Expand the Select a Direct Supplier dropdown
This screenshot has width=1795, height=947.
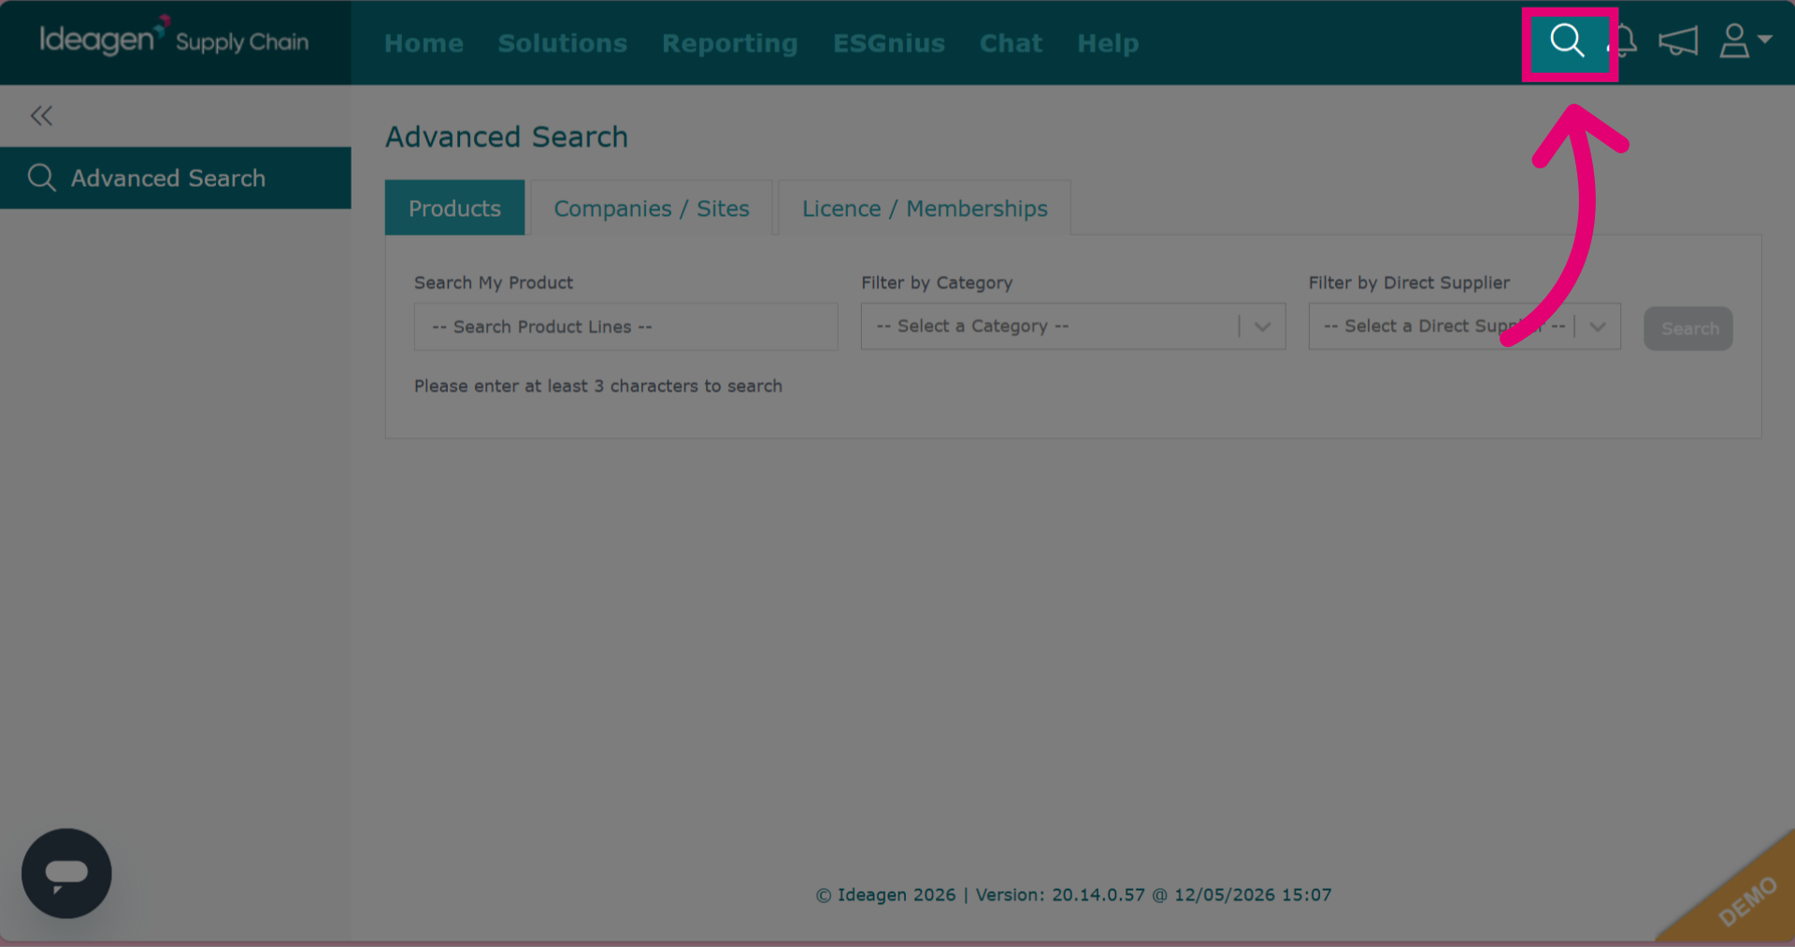(x=1464, y=326)
